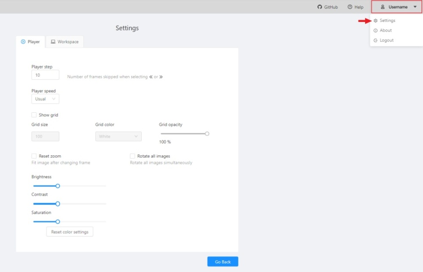
Task: Click the Workspace tab monitor icon
Action: click(x=53, y=42)
